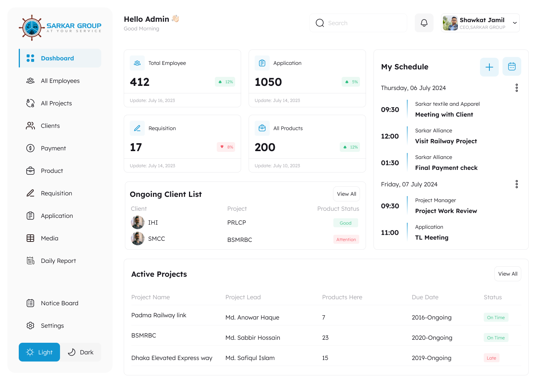Add a new schedule with plus icon
Screen dimensions: 540x384
(489, 67)
